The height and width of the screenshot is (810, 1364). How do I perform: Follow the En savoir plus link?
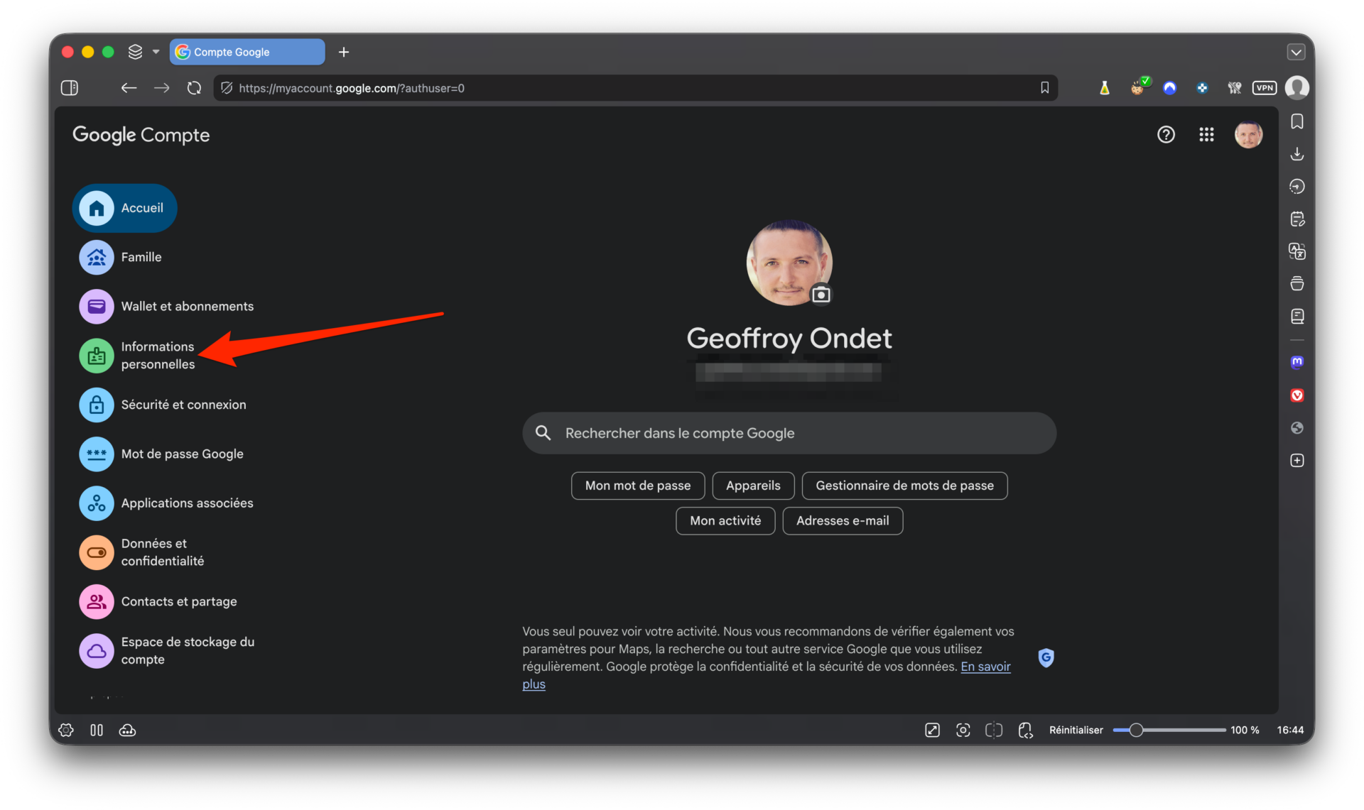pos(985,667)
